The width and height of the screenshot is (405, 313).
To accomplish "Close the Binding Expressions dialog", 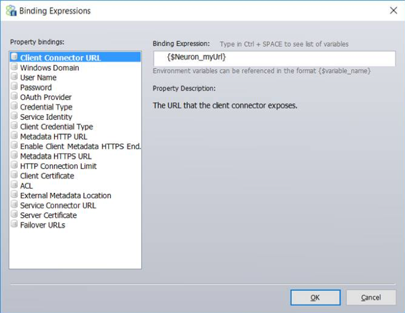I will tap(393, 11).
